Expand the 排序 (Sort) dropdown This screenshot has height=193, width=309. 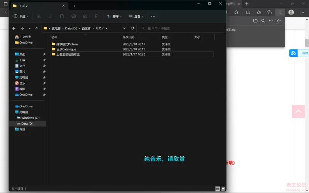tap(115, 16)
